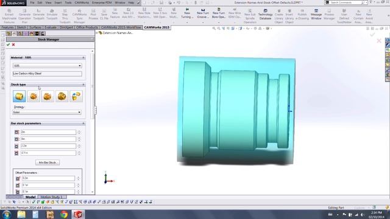390x219 pixels.
Task: Click Post Process
Action: pyautogui.click(x=93, y=15)
